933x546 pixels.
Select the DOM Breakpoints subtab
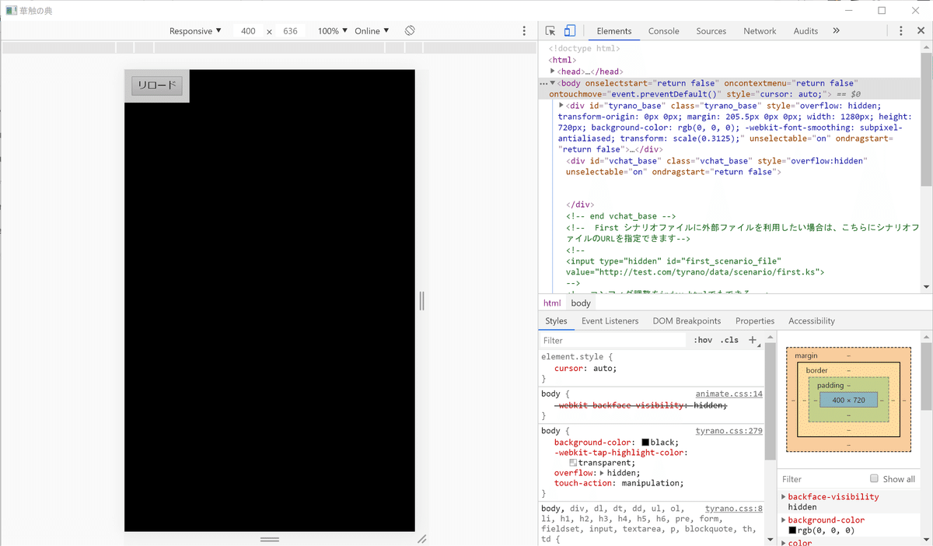point(687,320)
